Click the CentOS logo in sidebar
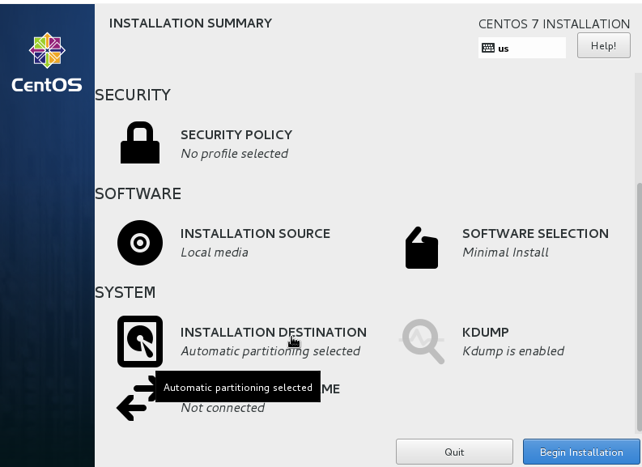Screen dimensions: 642x467 (47, 62)
